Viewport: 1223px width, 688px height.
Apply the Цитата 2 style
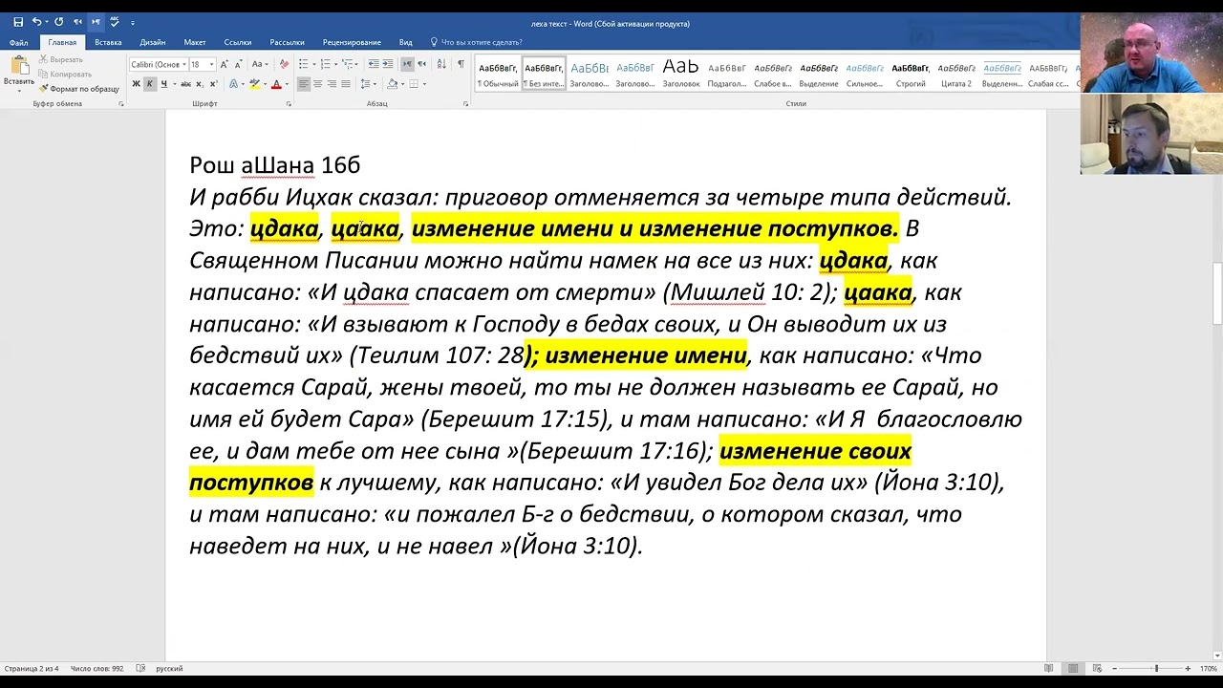(x=956, y=74)
